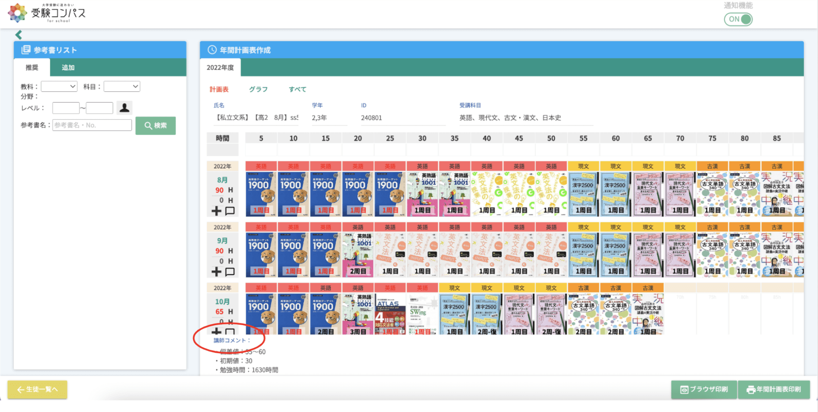The image size is (818, 412).
Task: Switch to the すべて view
Action: click(297, 89)
